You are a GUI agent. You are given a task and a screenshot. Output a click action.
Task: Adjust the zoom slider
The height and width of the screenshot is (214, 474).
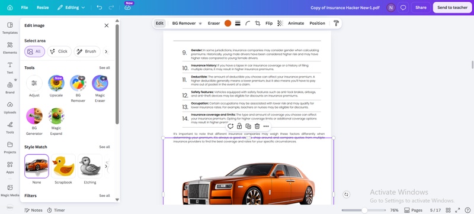click(364, 210)
